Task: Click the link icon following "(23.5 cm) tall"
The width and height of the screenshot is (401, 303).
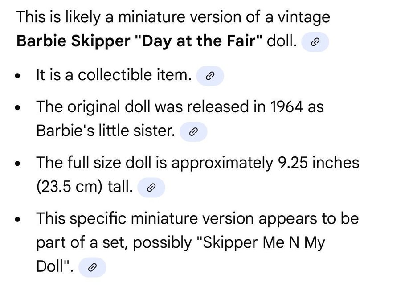Action: [x=151, y=188]
